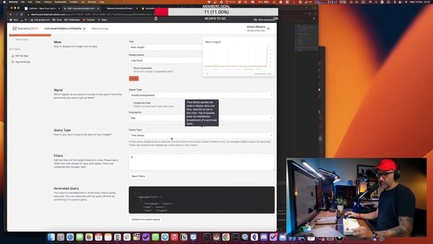Open the Chrome File menu

pos(22,1)
